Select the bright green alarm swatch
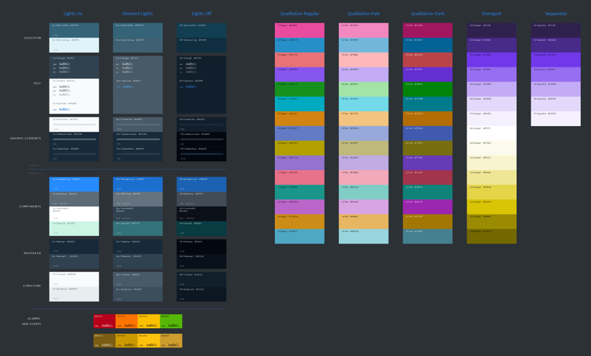Screen dimensions: 591x356 (171, 321)
